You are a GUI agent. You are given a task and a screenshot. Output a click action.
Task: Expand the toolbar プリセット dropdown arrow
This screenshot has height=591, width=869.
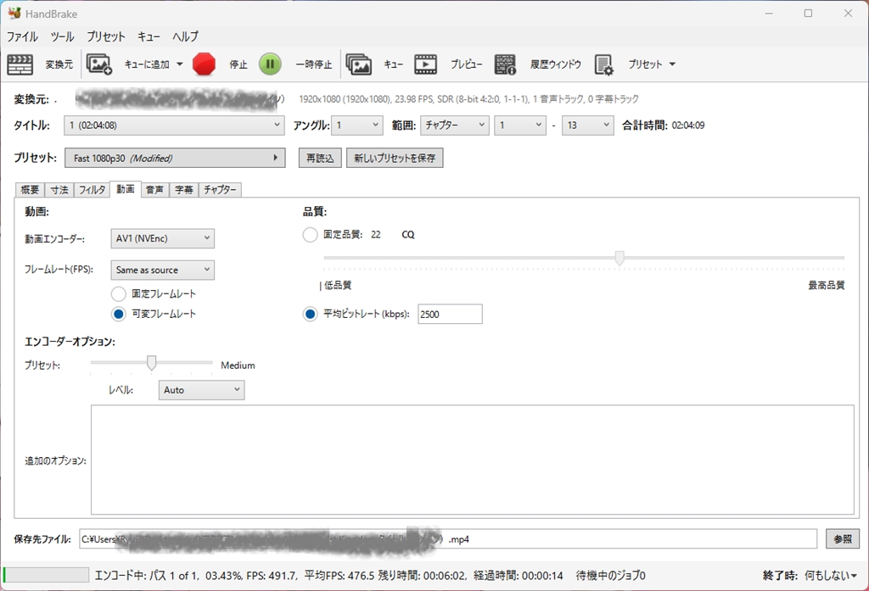672,64
